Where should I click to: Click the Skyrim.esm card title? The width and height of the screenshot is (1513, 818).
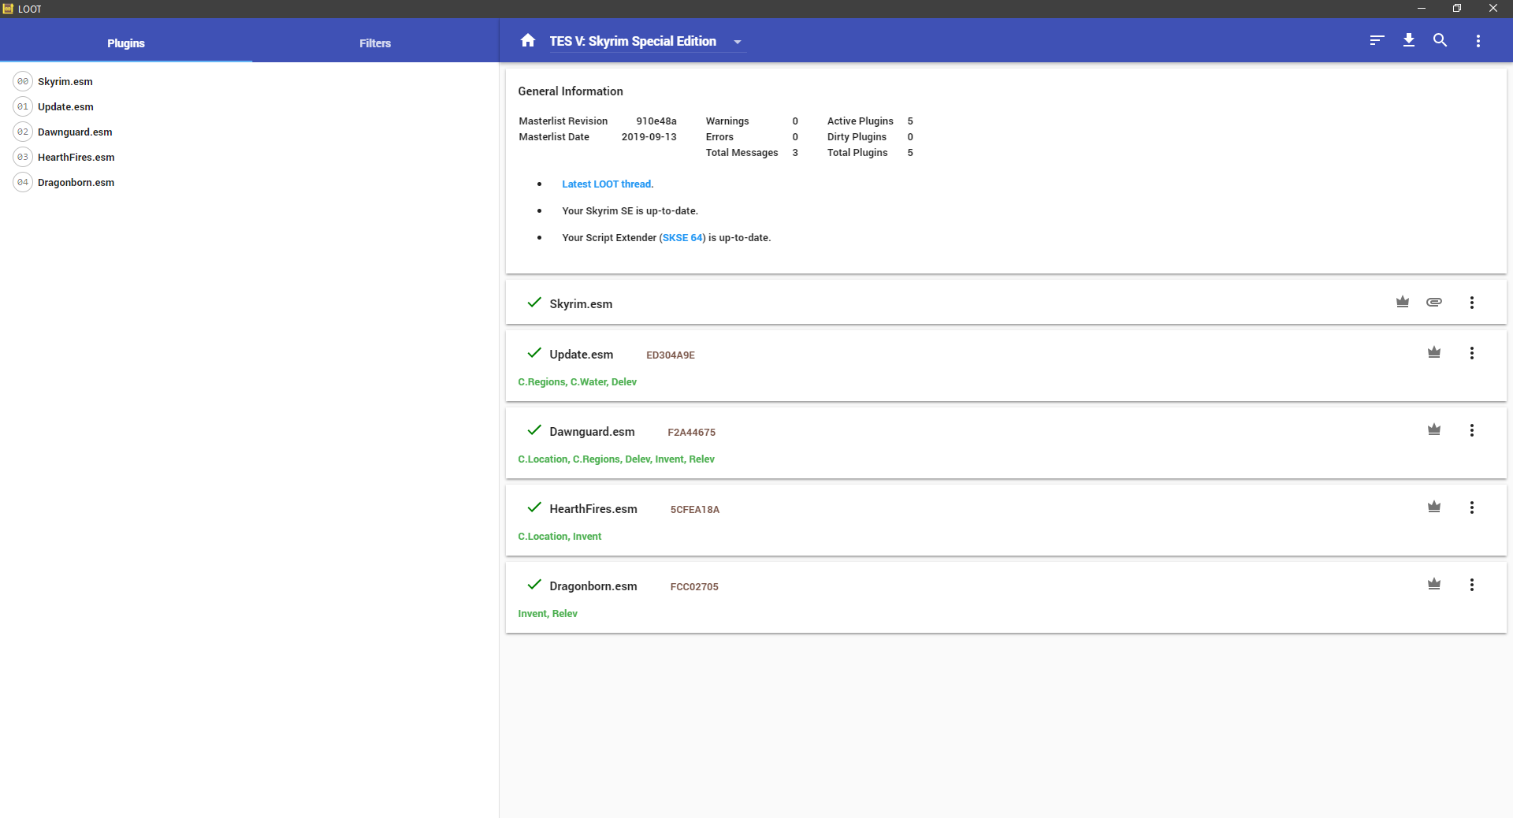click(581, 304)
